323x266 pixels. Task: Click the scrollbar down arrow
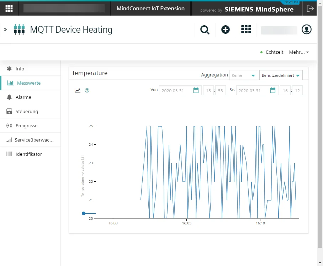click(x=320, y=263)
